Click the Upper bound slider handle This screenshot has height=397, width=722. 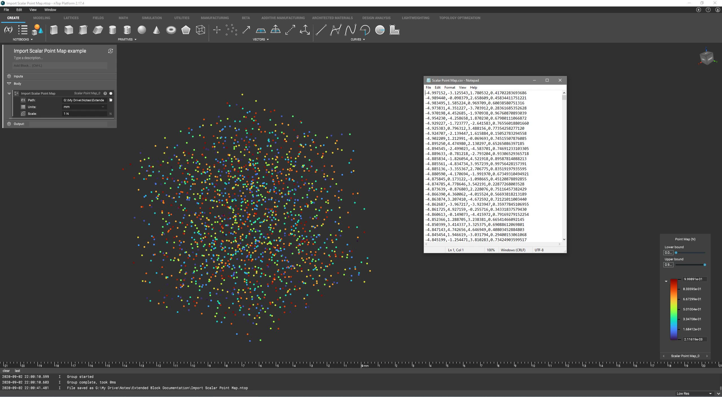[705, 264]
